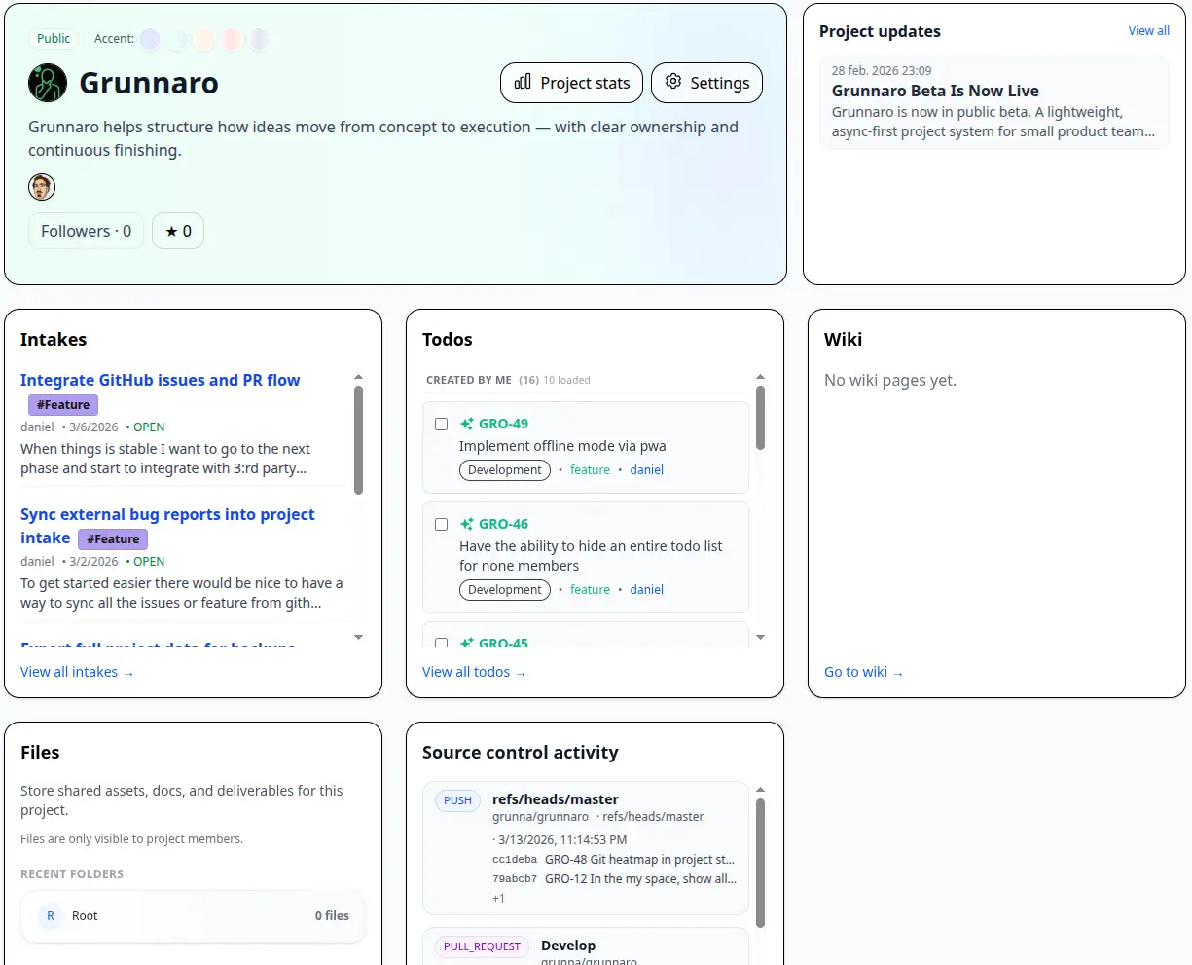1192x965 pixels.
Task: Click the Todos scrollbar thumb
Action: click(760, 418)
